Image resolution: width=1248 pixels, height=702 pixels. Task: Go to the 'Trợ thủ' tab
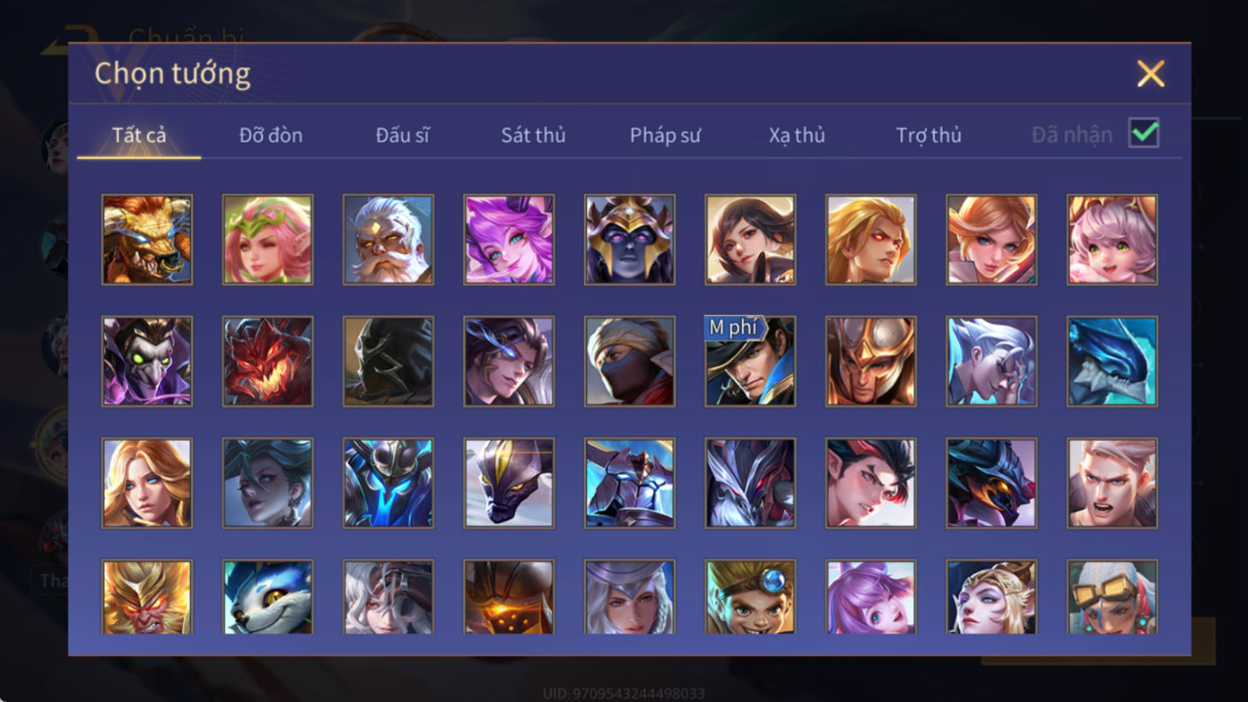(x=929, y=135)
